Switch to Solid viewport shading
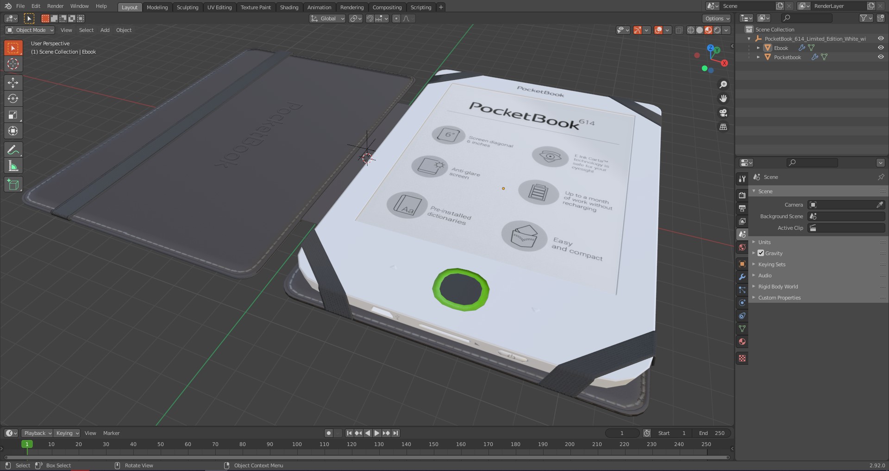 (700, 30)
